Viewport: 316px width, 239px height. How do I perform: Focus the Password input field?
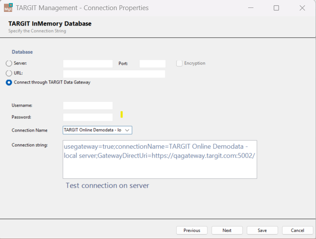[88, 117]
